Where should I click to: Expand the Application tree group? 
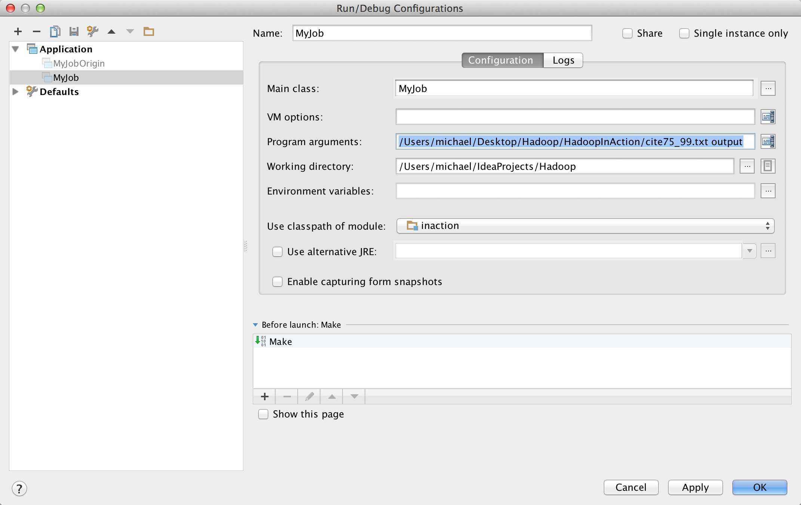16,49
